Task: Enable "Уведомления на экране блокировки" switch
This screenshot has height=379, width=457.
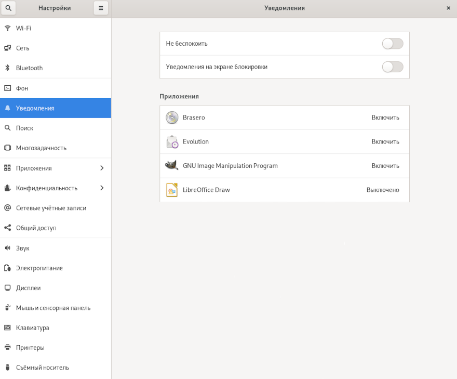Action: (392, 67)
